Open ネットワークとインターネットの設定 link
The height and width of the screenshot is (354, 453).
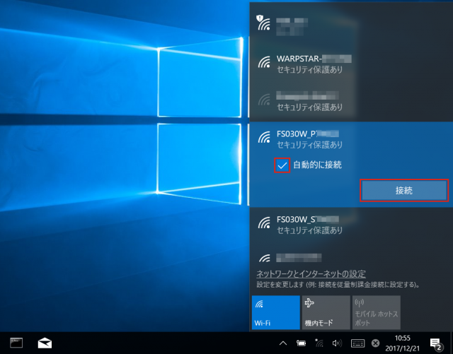[311, 274]
